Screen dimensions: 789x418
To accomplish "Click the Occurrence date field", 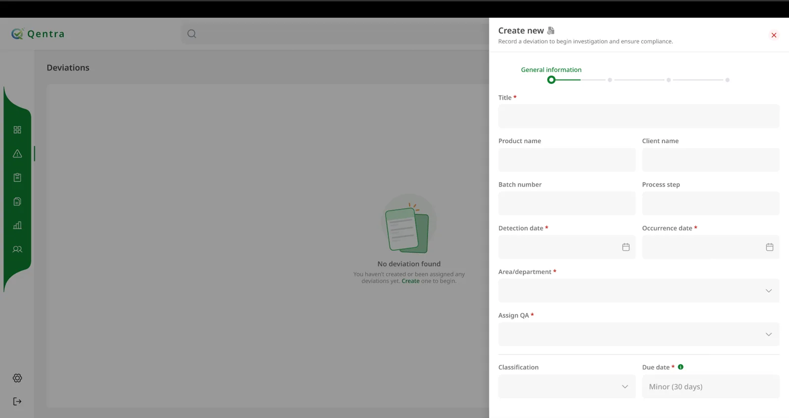I will (x=711, y=247).
